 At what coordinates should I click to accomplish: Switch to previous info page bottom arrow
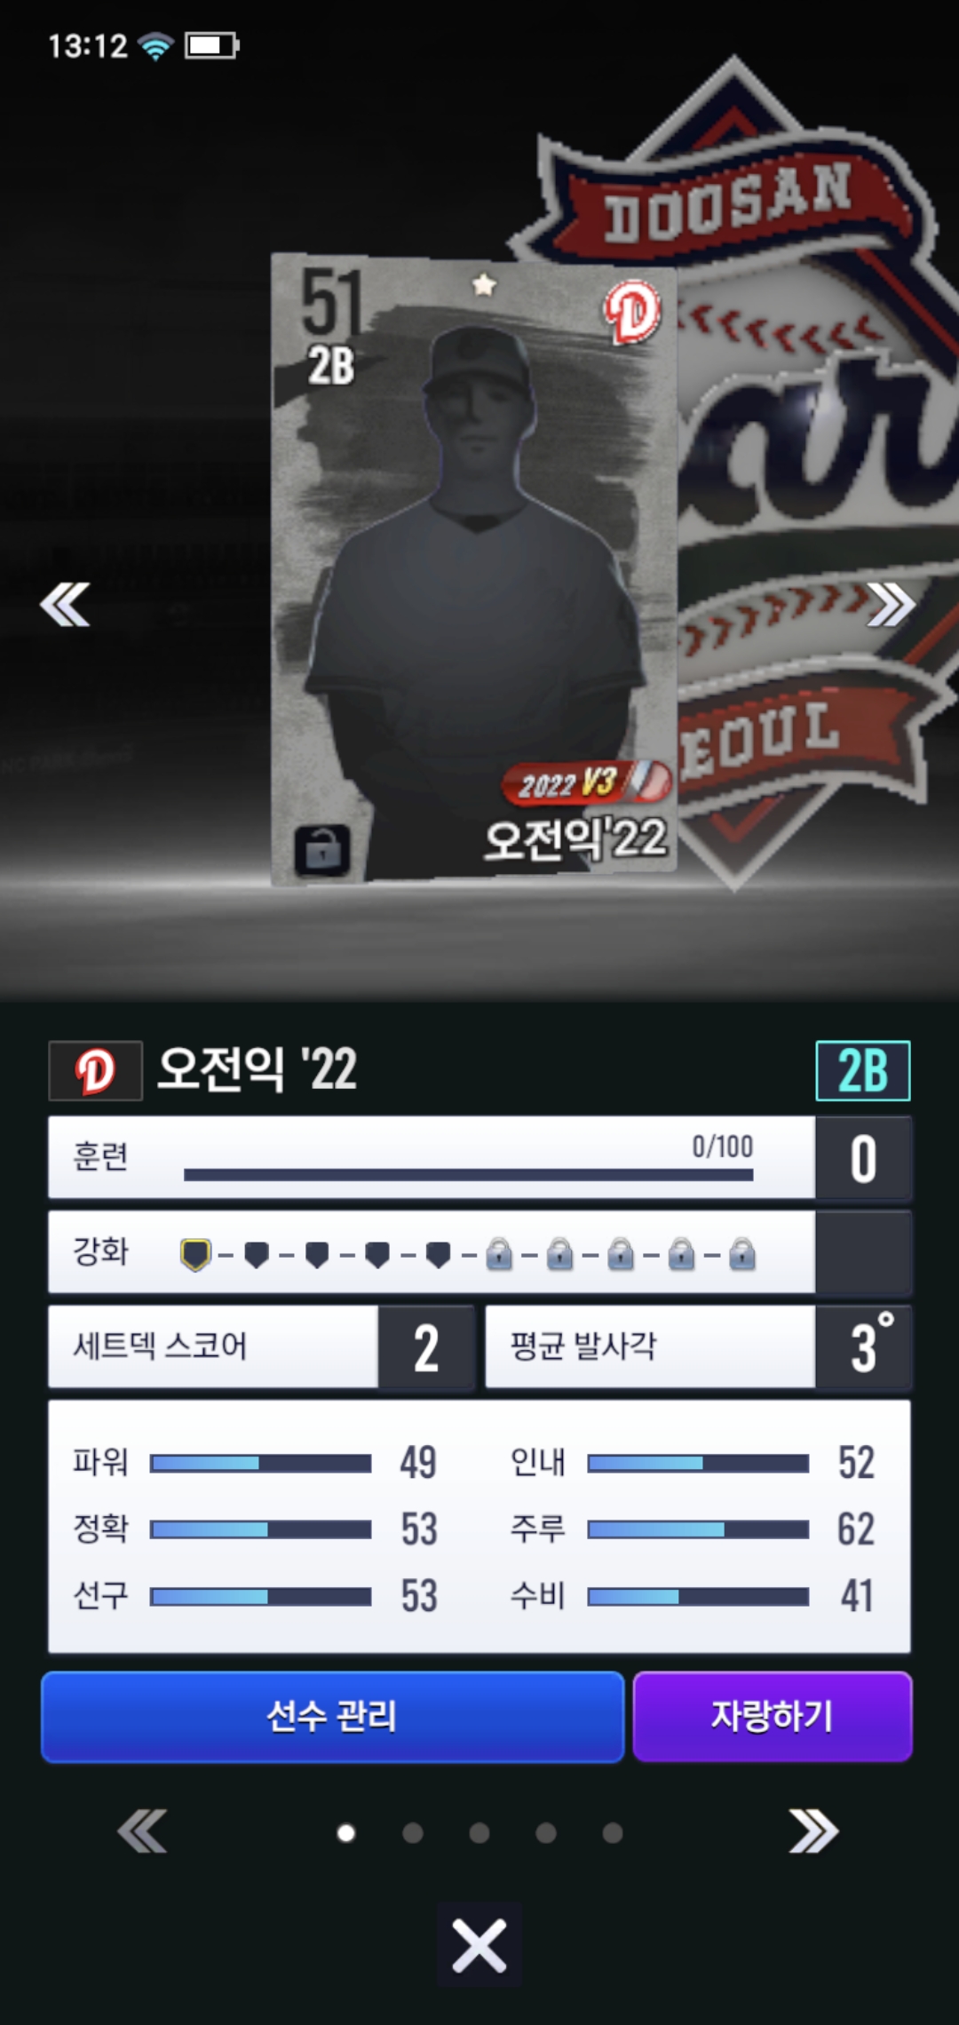coord(142,1831)
